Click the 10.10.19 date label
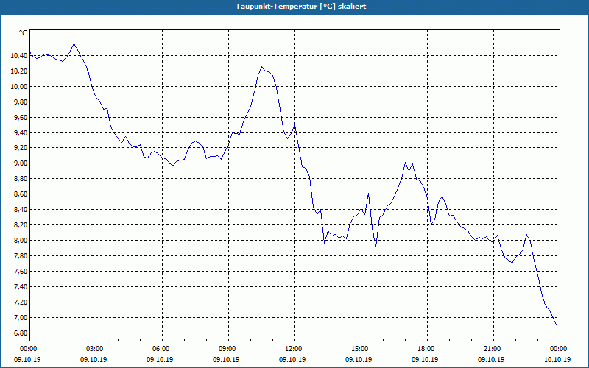Image resolution: width=589 pixels, height=368 pixels. click(x=557, y=360)
